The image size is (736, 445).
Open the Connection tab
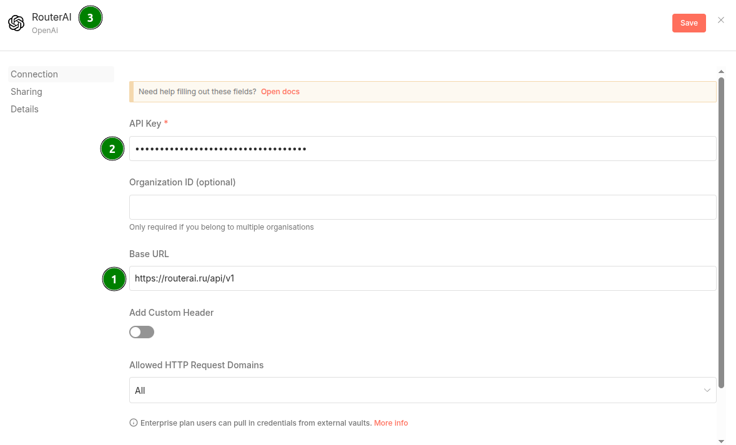pyautogui.click(x=34, y=74)
